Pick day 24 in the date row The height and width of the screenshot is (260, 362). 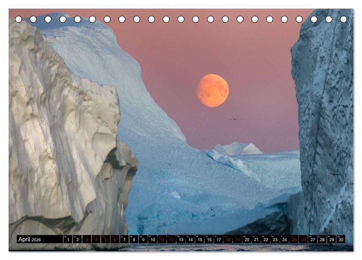click(284, 240)
